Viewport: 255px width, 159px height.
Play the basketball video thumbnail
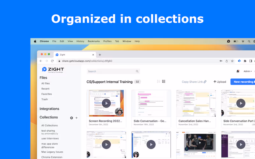[200, 142]
